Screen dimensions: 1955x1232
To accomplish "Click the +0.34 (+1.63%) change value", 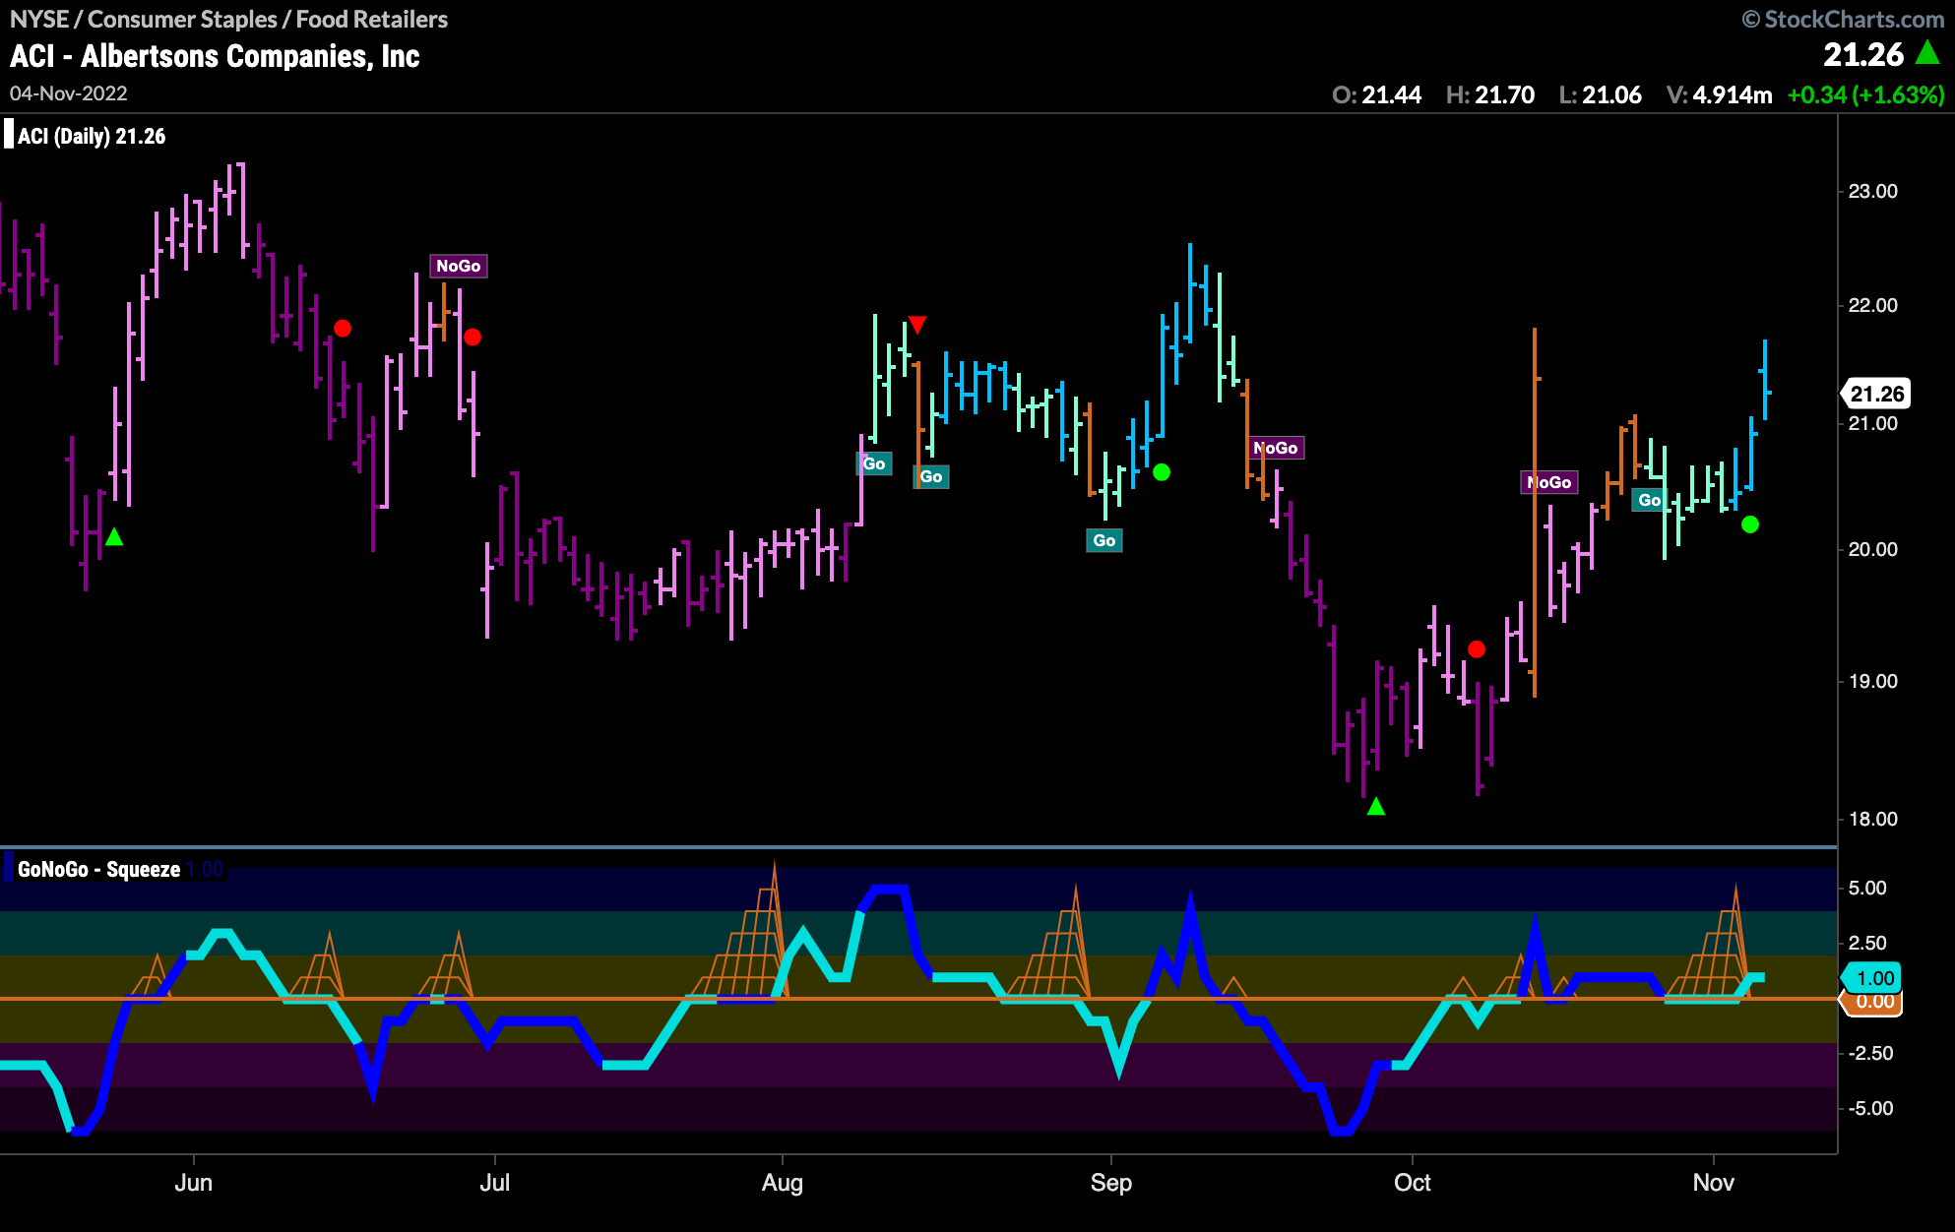I will pos(1866,94).
